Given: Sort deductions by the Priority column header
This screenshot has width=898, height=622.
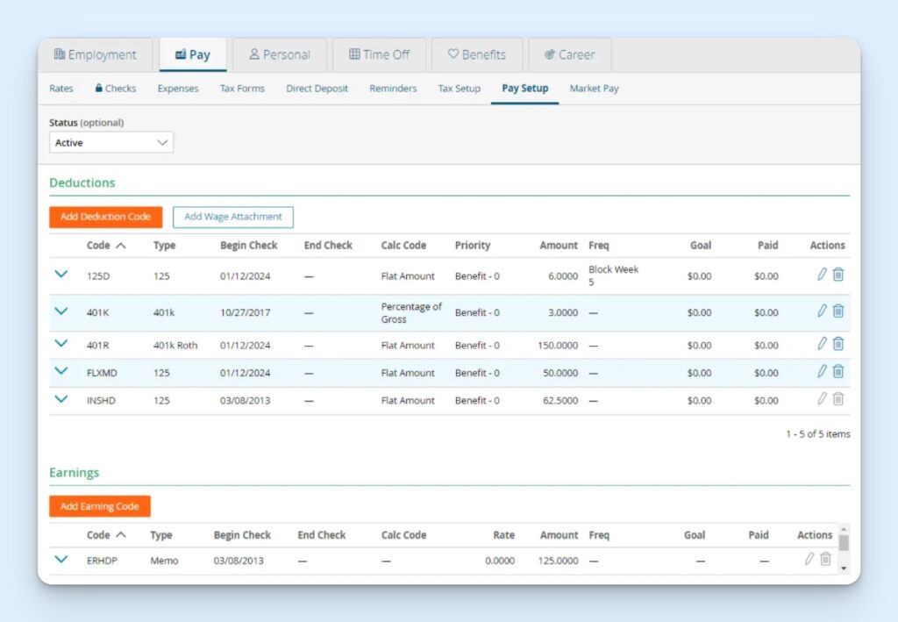Looking at the screenshot, I should pyautogui.click(x=473, y=246).
